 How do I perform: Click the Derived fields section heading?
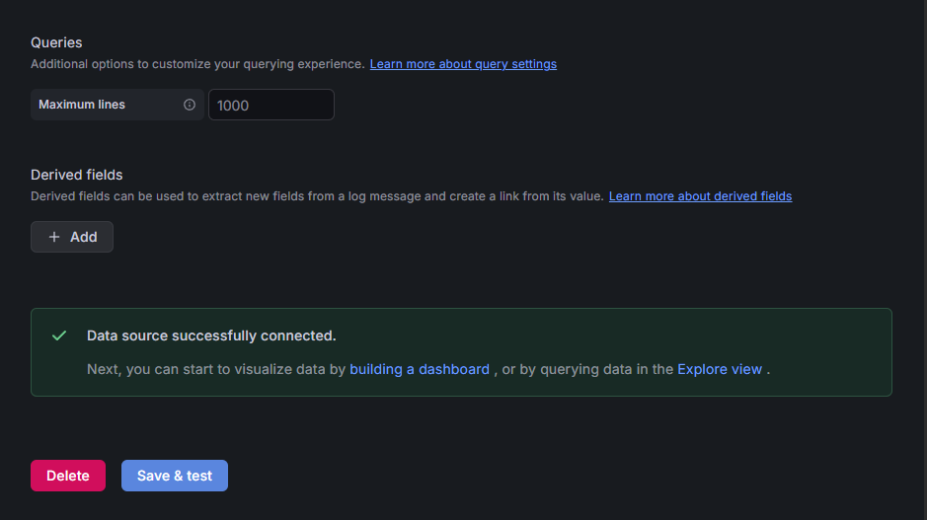coord(77,175)
